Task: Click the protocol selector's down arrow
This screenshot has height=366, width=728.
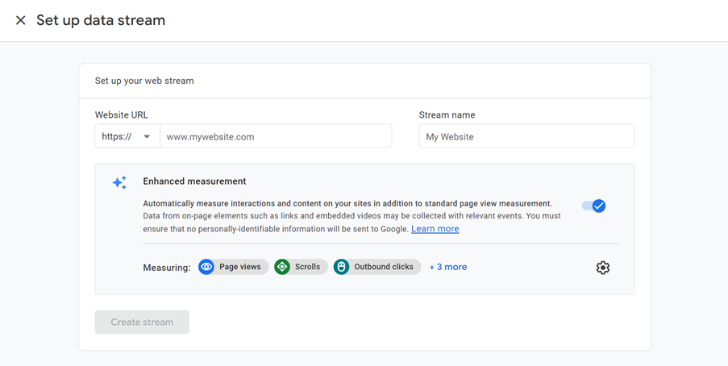Action: [x=147, y=137]
